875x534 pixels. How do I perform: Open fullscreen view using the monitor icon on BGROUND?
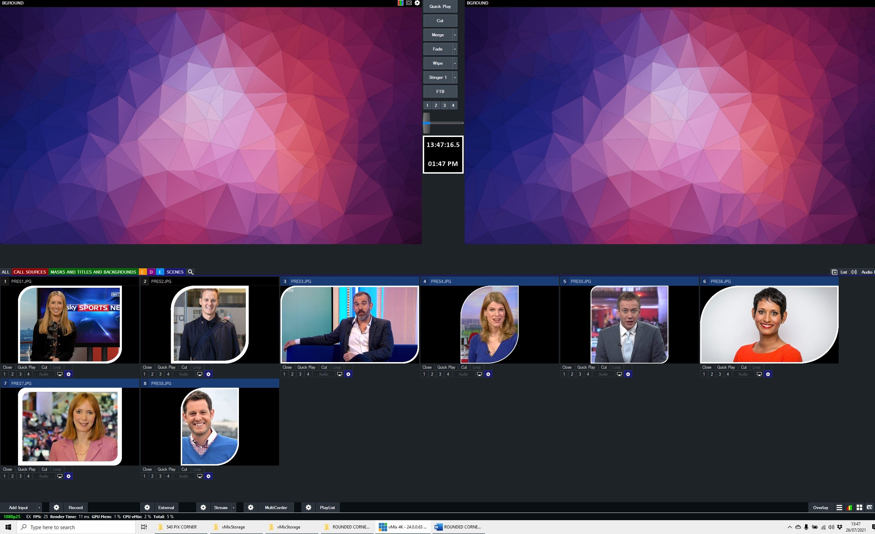pyautogui.click(x=409, y=3)
